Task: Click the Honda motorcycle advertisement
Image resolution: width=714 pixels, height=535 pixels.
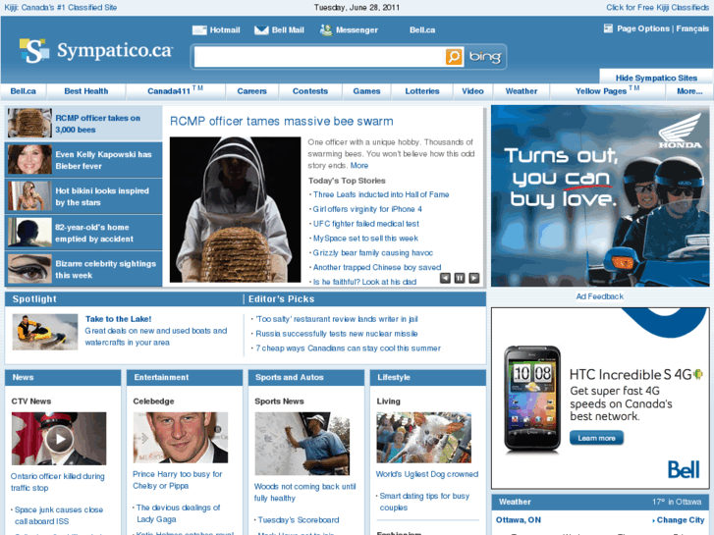Action: point(600,195)
